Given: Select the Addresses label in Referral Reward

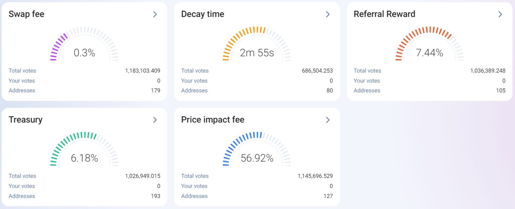Looking at the screenshot, I should pos(367,90).
